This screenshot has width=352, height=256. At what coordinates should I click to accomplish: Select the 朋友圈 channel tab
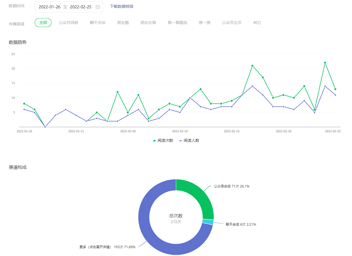[123, 23]
